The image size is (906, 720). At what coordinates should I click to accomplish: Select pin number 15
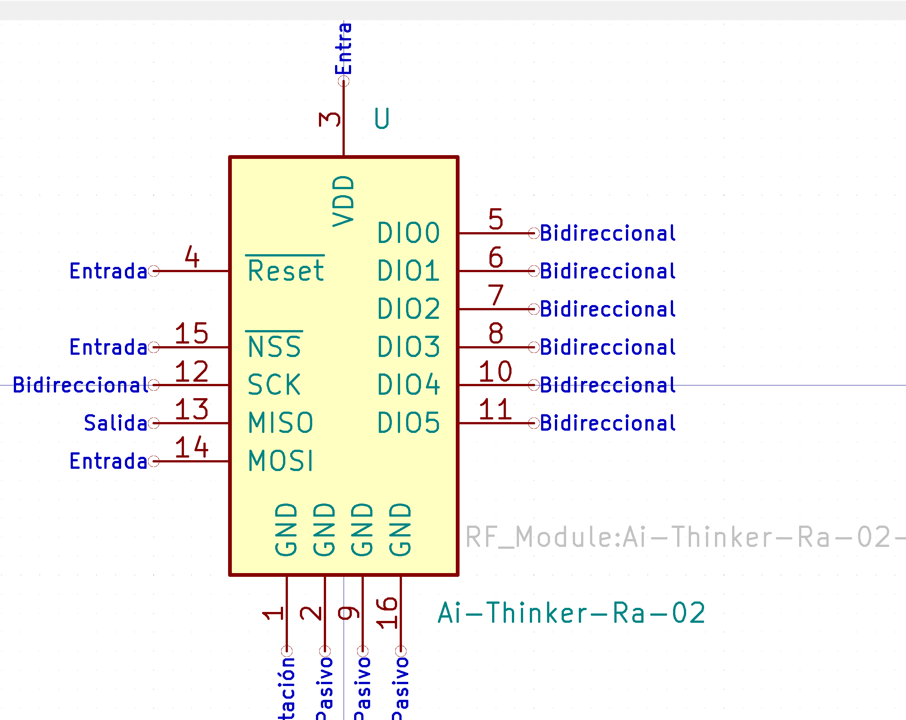(191, 333)
